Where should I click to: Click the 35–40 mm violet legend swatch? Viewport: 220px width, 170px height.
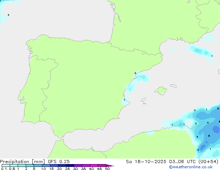(86, 165)
